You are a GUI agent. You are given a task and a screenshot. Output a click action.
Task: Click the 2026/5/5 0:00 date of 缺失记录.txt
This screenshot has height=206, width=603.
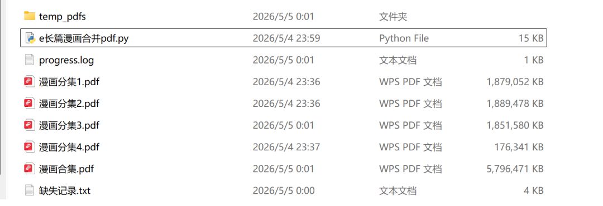(284, 190)
